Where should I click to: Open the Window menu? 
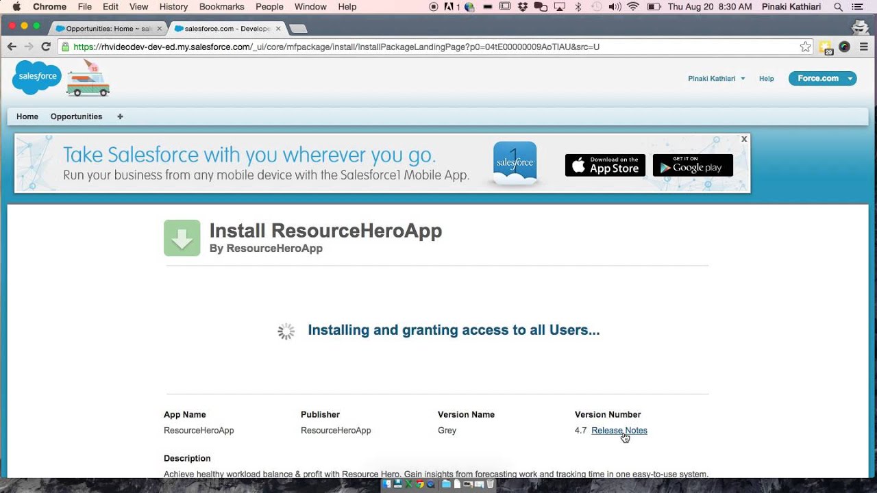310,7
